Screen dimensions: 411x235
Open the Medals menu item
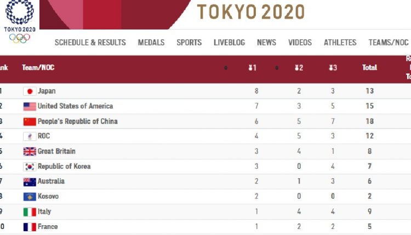151,43
